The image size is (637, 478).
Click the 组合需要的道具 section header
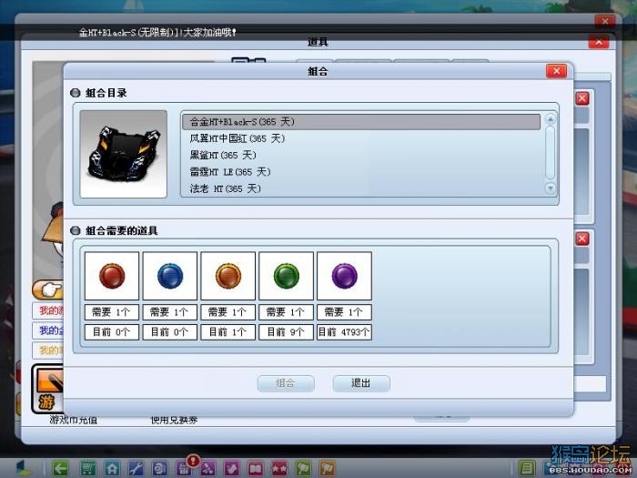pyautogui.click(x=121, y=230)
